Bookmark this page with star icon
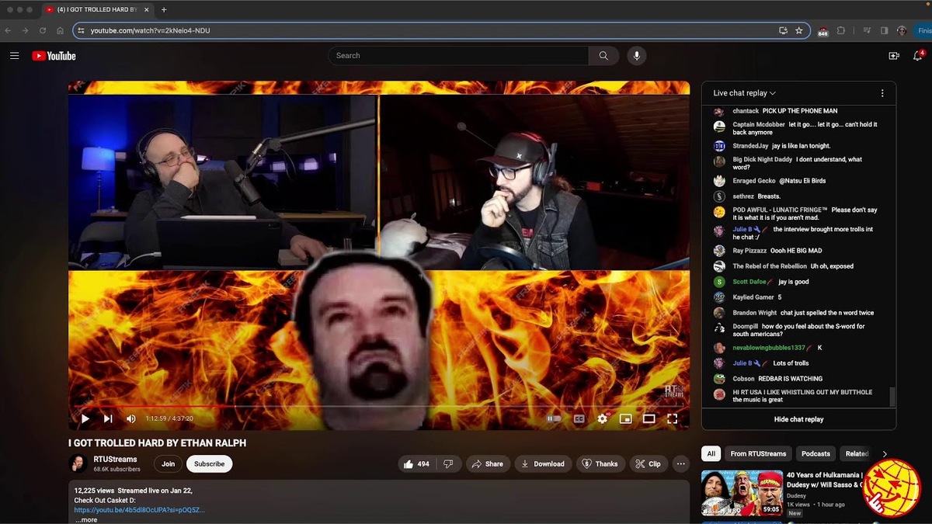The width and height of the screenshot is (932, 524). coord(799,30)
